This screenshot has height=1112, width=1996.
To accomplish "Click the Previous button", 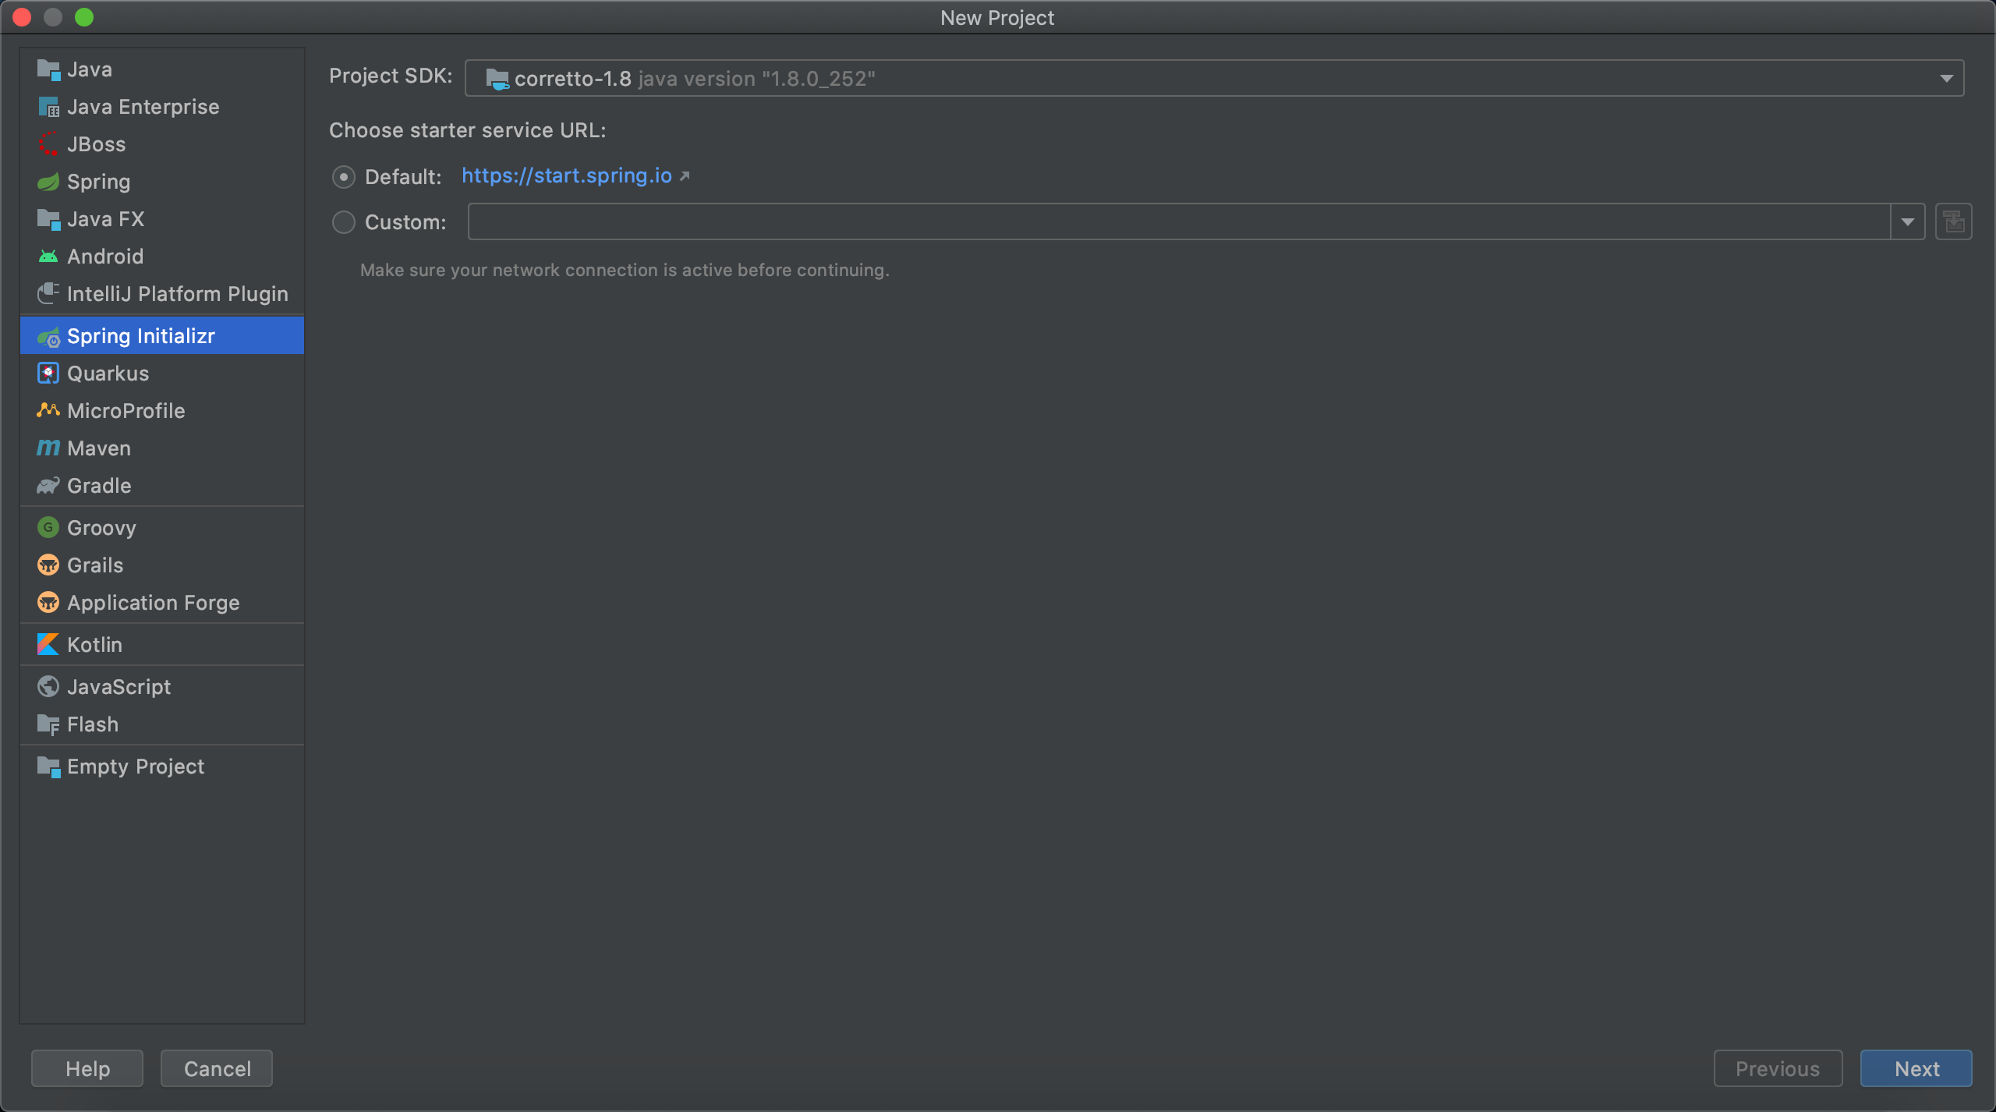I will pyautogui.click(x=1778, y=1068).
